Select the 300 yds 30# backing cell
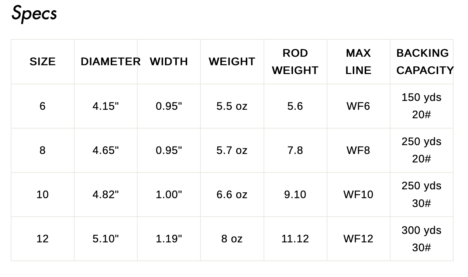Viewport: 468px width, 277px height. point(421,239)
